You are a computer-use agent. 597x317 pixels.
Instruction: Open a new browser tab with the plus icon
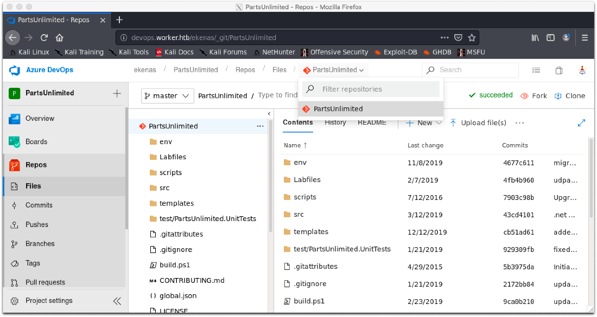(x=119, y=20)
